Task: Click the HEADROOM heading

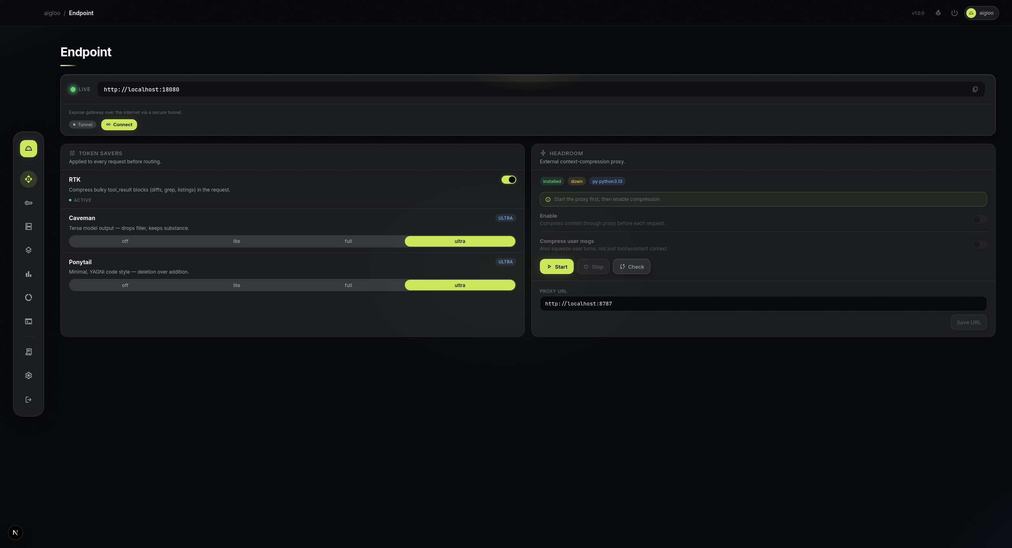Action: [x=566, y=154]
